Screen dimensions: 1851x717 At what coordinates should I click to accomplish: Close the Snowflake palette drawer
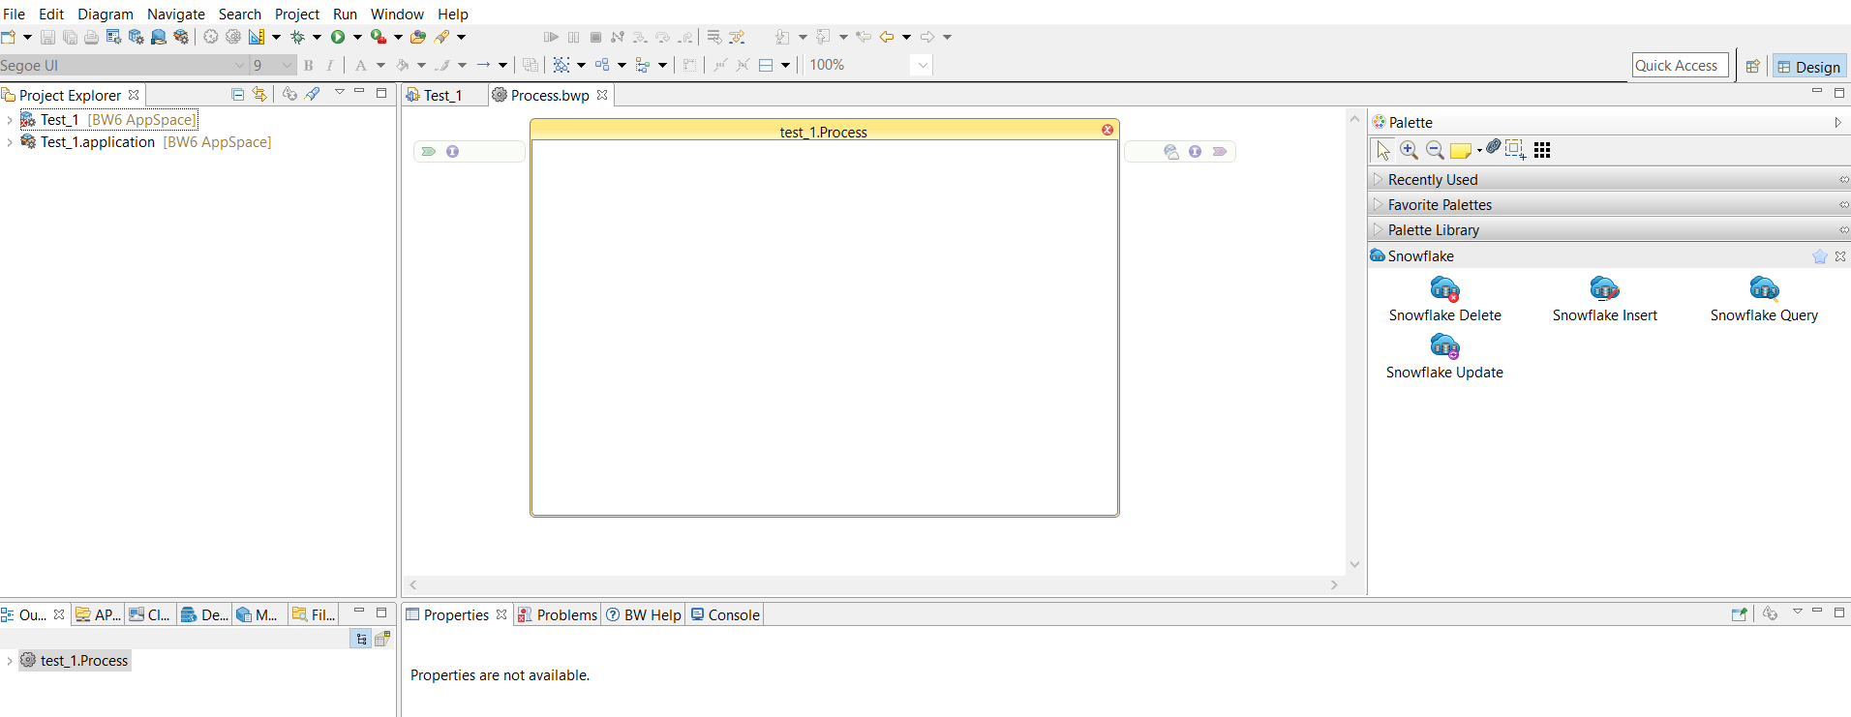coord(1840,256)
